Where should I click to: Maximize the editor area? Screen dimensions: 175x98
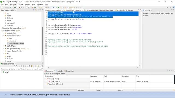pos(141,10)
